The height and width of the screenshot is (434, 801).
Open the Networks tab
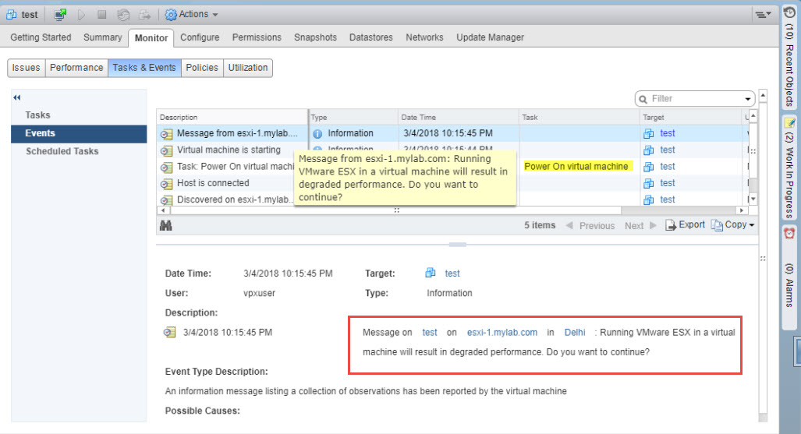click(x=424, y=37)
